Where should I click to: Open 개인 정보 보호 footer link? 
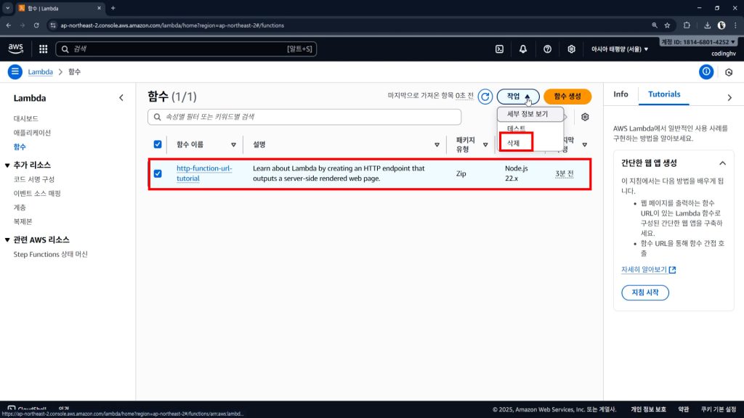[648, 409]
